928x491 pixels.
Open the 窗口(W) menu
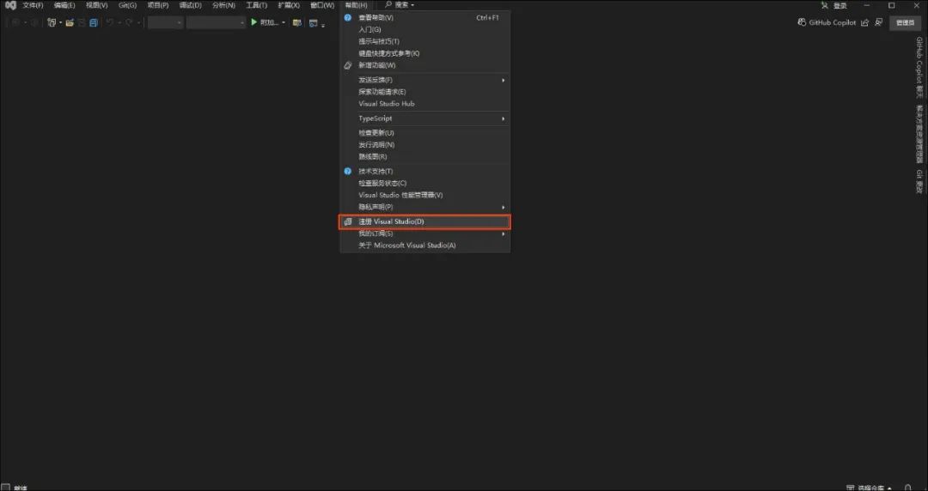(322, 5)
